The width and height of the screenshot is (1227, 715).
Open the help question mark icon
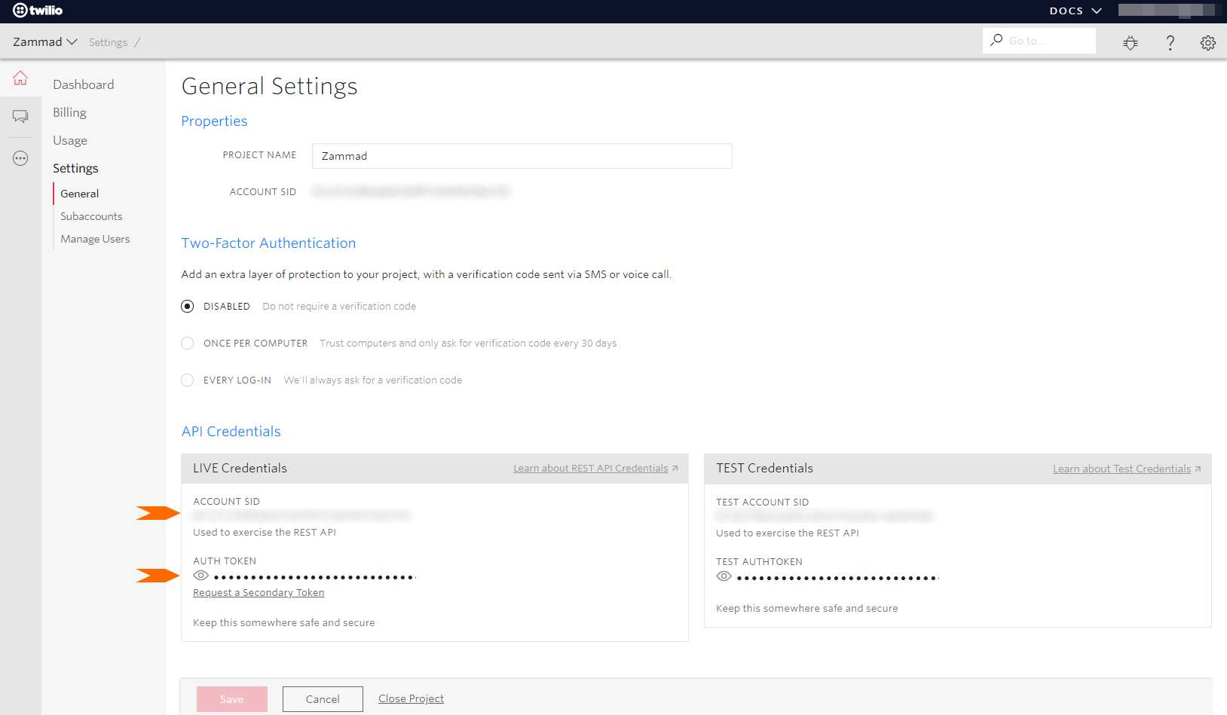tap(1170, 42)
